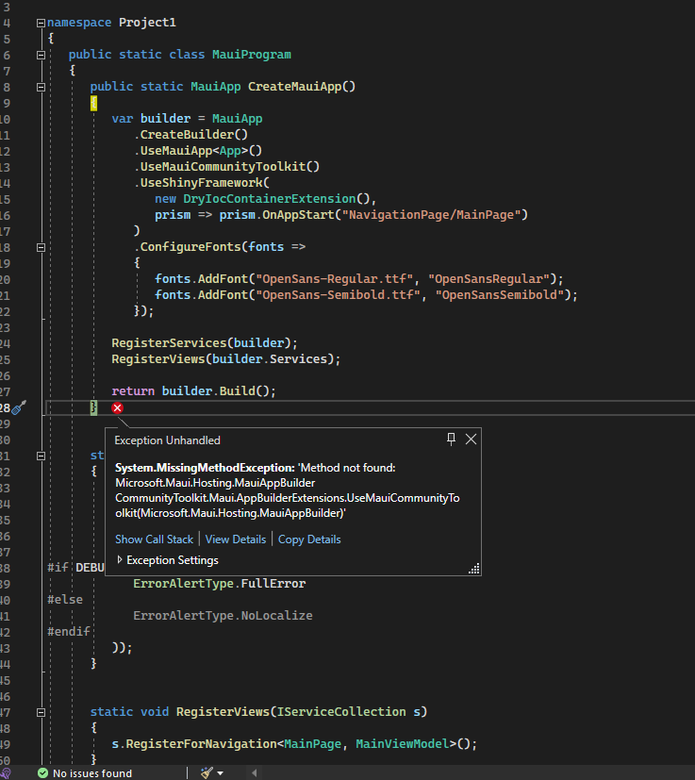Collapse the RegisterViews method block
Screen dimensions: 695x780
point(41,712)
